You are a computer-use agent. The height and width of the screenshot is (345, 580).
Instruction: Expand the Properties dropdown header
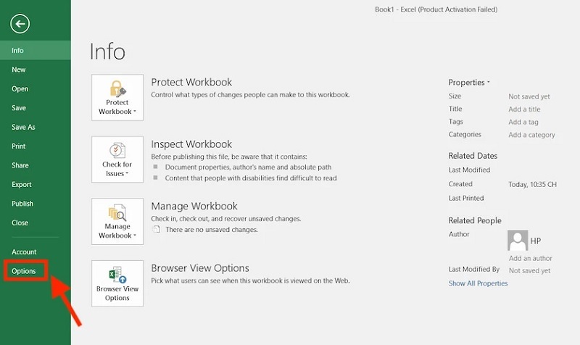click(x=469, y=83)
